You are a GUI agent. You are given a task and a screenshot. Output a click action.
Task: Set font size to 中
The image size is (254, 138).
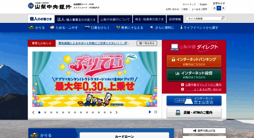(x=219, y=8)
